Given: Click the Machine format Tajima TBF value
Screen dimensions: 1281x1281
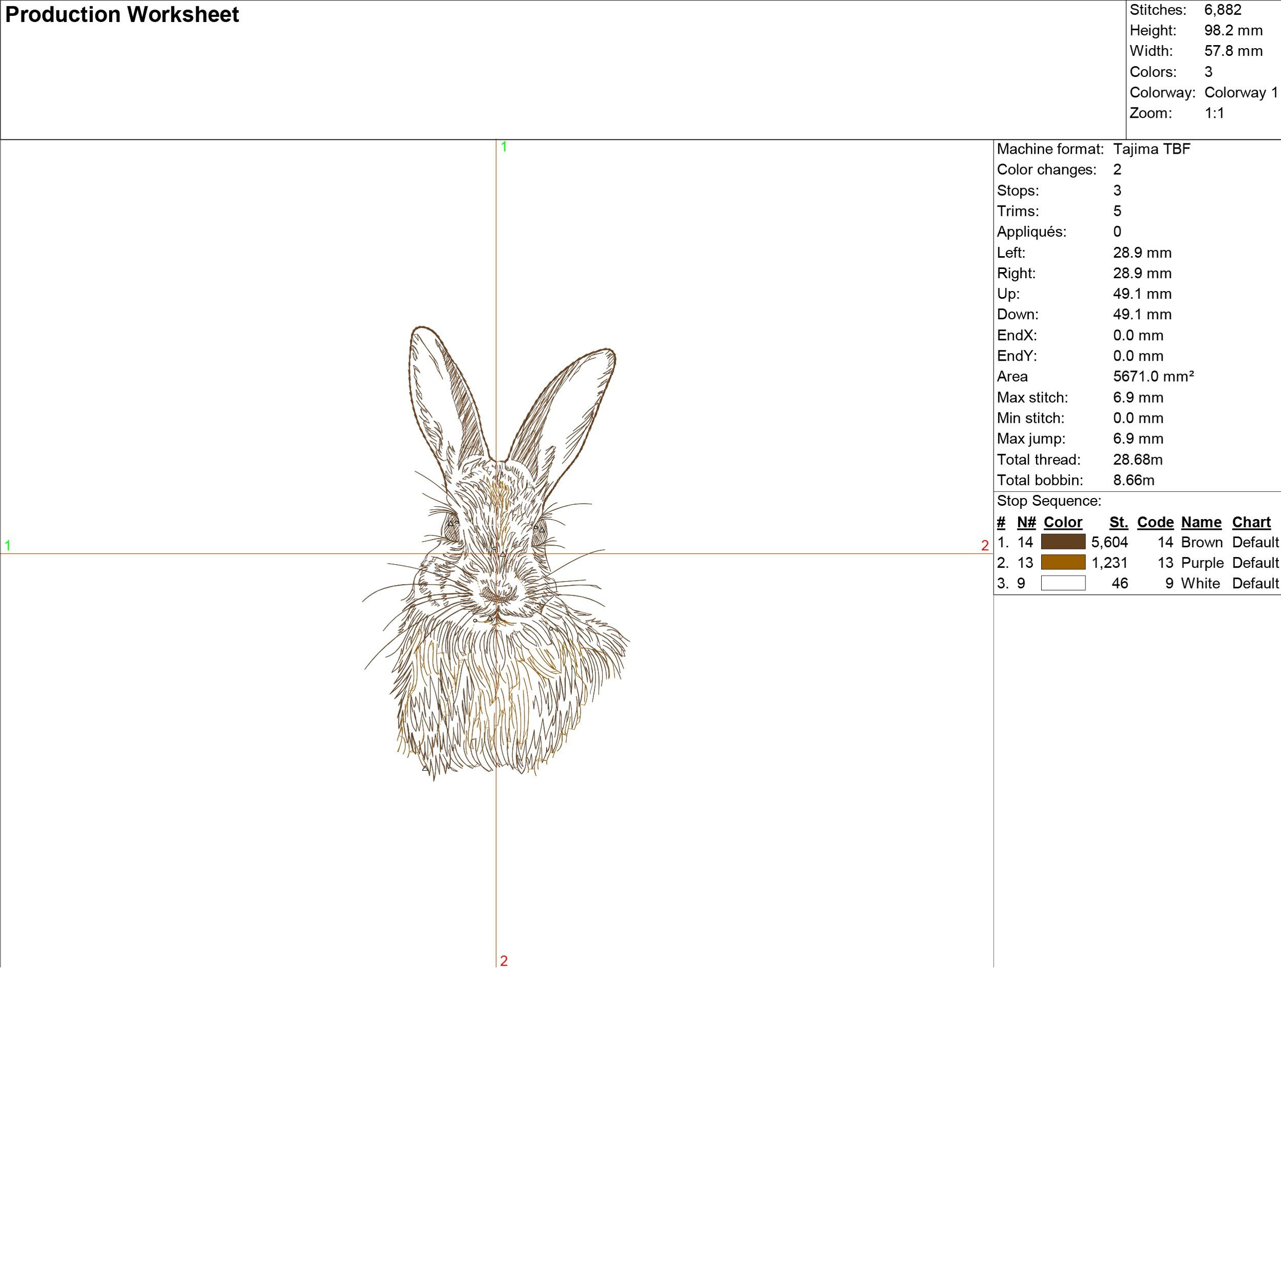Looking at the screenshot, I should tap(1152, 149).
